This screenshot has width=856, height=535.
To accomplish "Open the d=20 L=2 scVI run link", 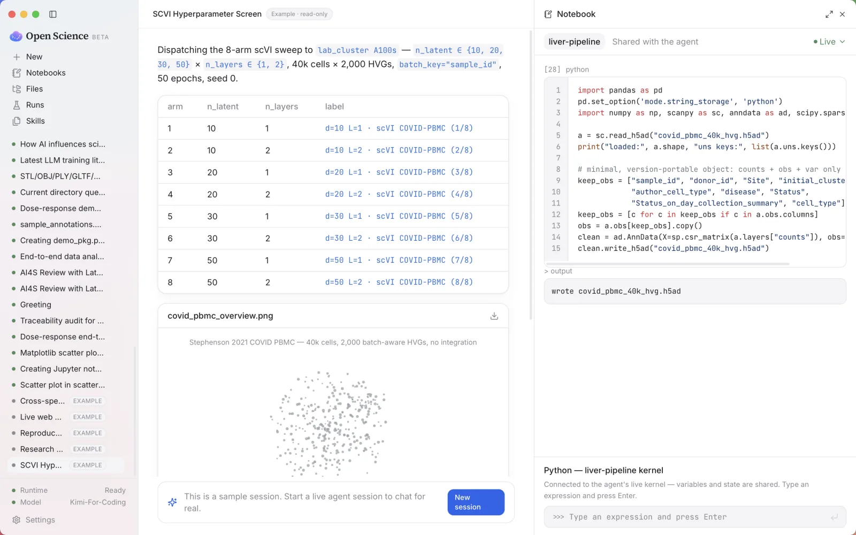I will [x=399, y=194].
